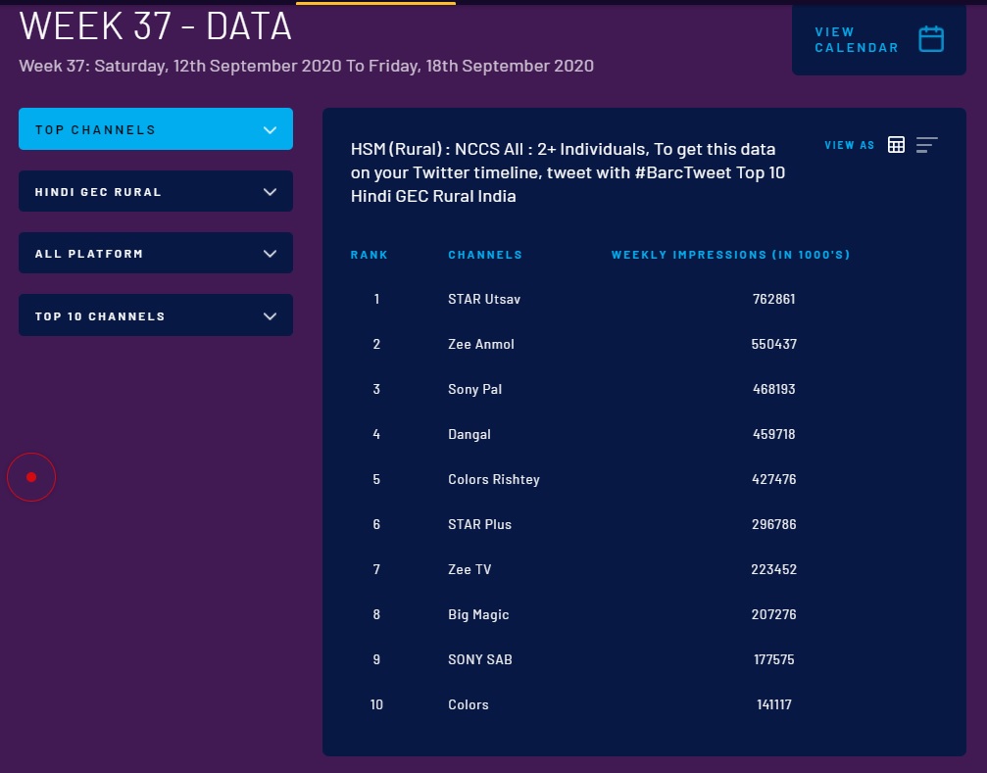Switch to bar chart view icon
The height and width of the screenshot is (773, 987).
point(926,145)
